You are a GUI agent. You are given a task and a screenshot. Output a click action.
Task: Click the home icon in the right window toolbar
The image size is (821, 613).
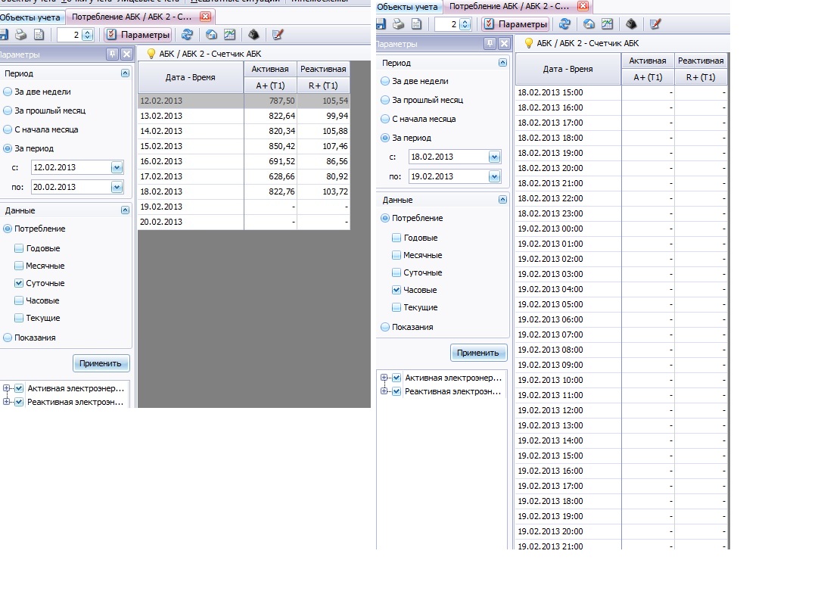coord(589,24)
